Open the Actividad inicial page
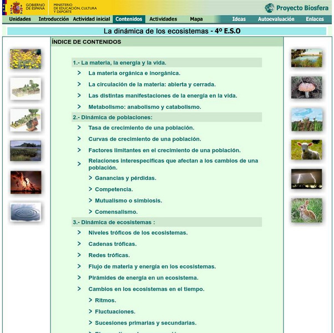334x333 pixels. [92, 19]
